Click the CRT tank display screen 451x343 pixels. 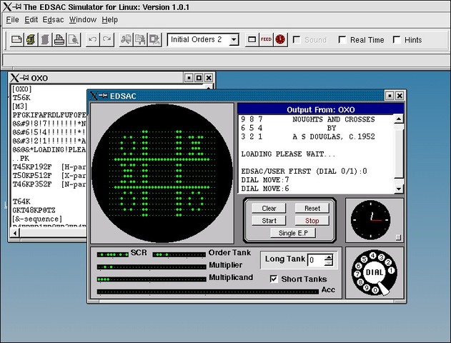[x=162, y=174]
